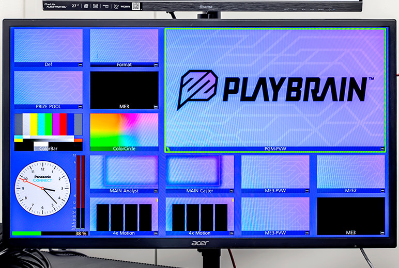Click the PGM-PVW label bar

275,149
